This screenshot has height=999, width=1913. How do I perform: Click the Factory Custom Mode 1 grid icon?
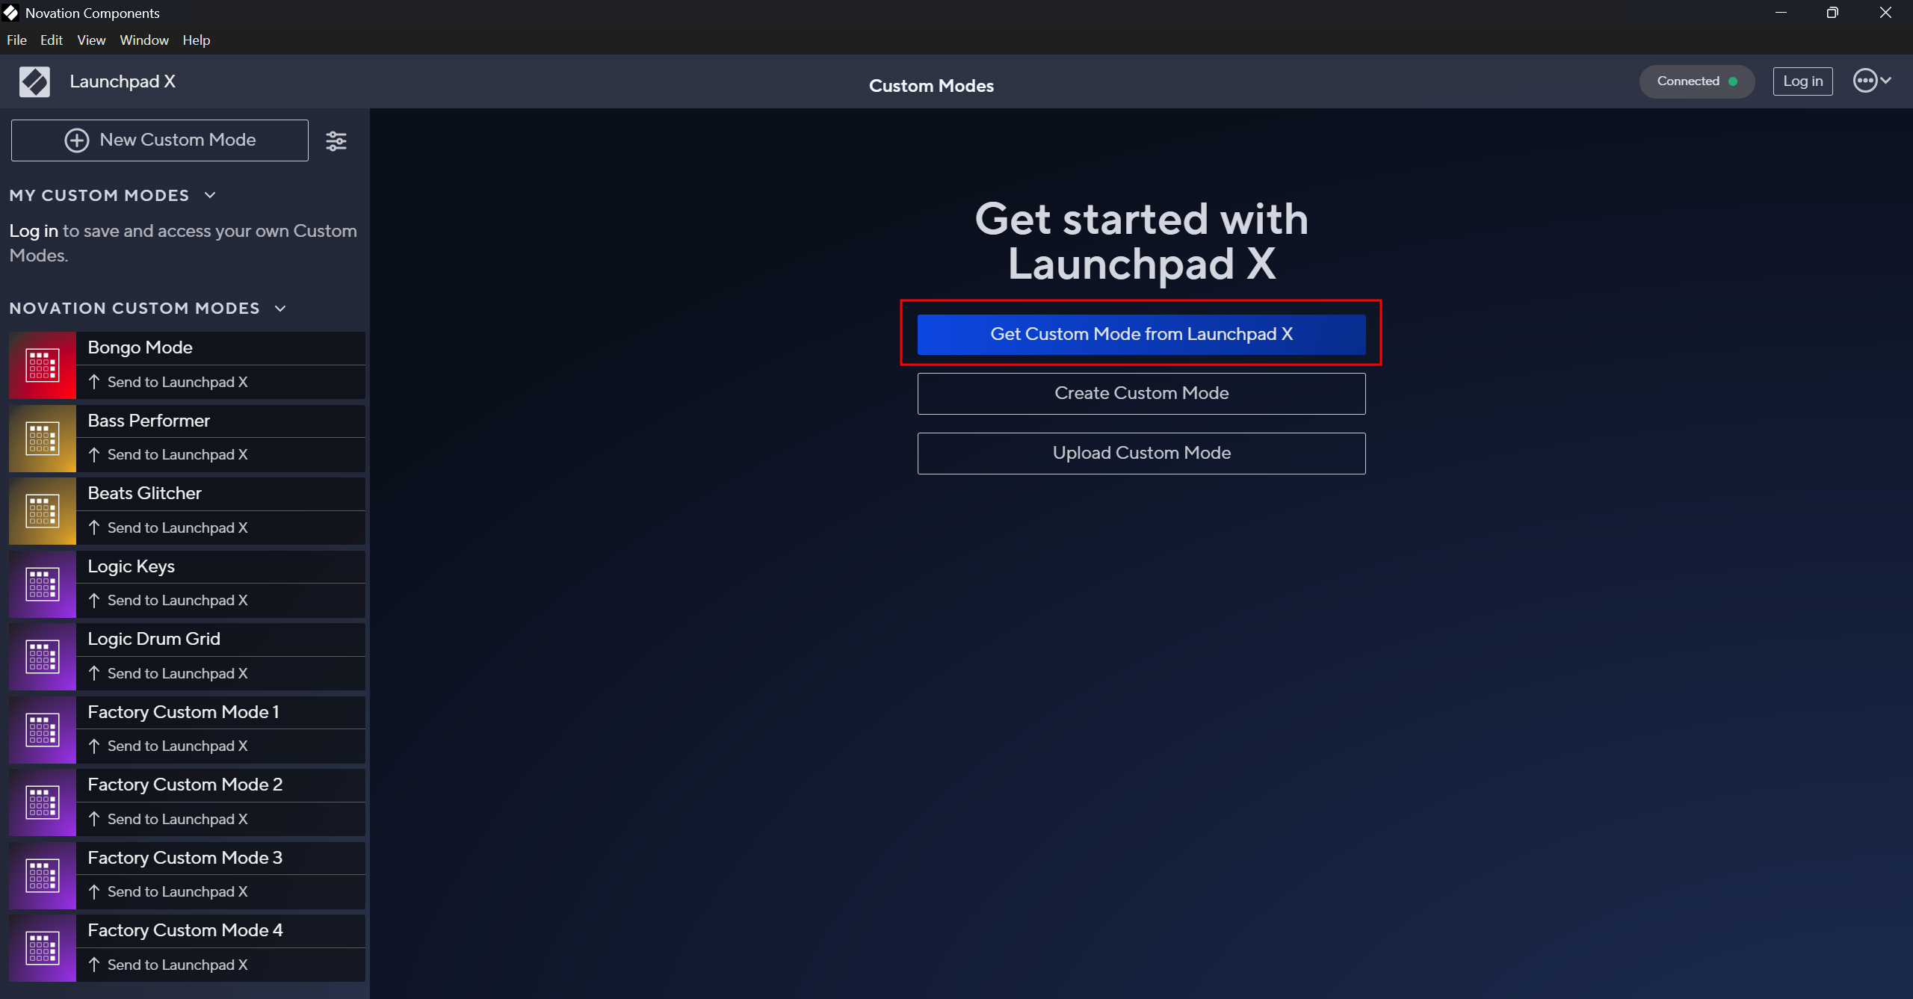point(43,730)
